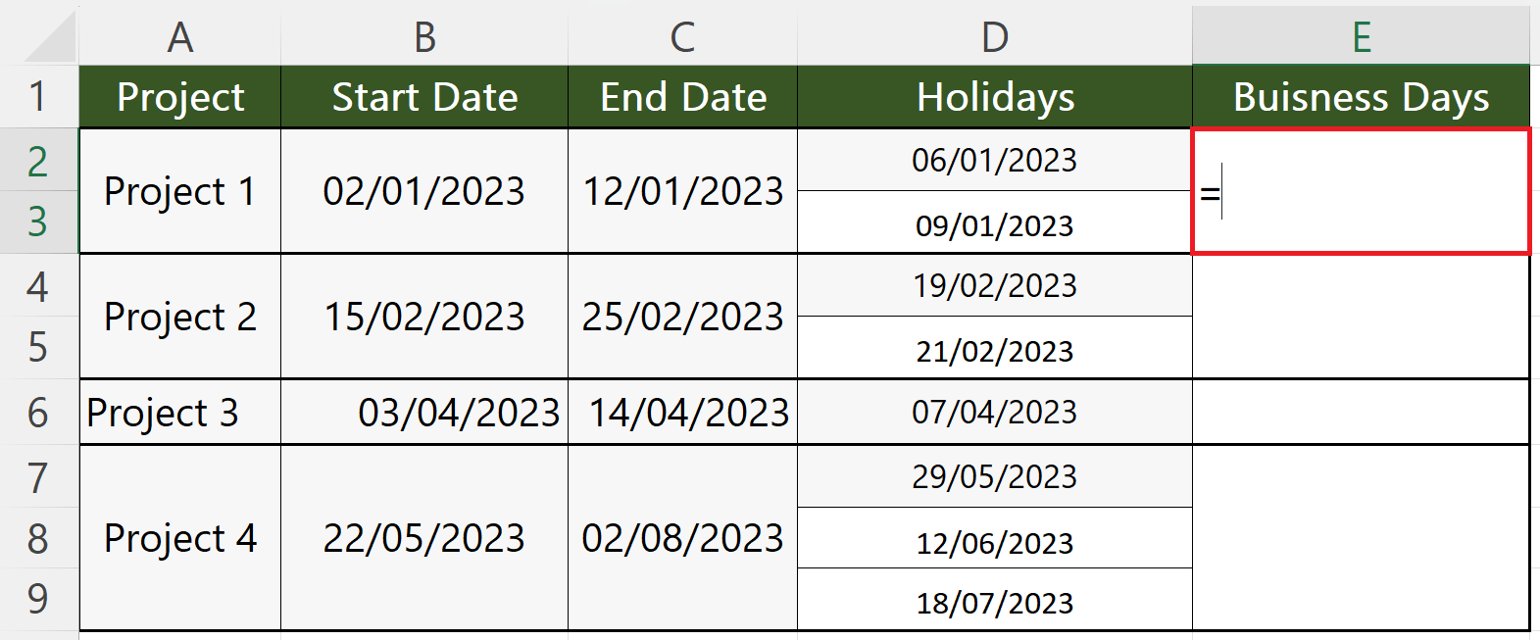Click the Select All corner triangle

[x=38, y=36]
